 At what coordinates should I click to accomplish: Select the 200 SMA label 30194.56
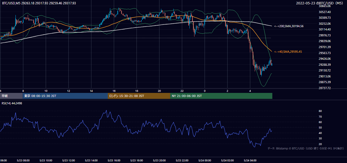pyautogui.click(x=289, y=26)
